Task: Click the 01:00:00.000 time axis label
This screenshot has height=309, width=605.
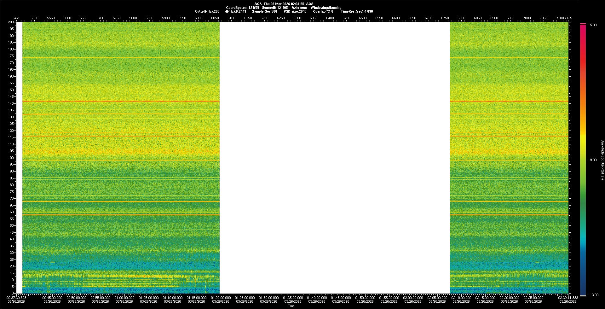Action: (124, 298)
